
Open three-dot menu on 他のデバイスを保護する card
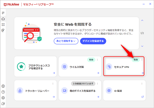(x=98, y=83)
